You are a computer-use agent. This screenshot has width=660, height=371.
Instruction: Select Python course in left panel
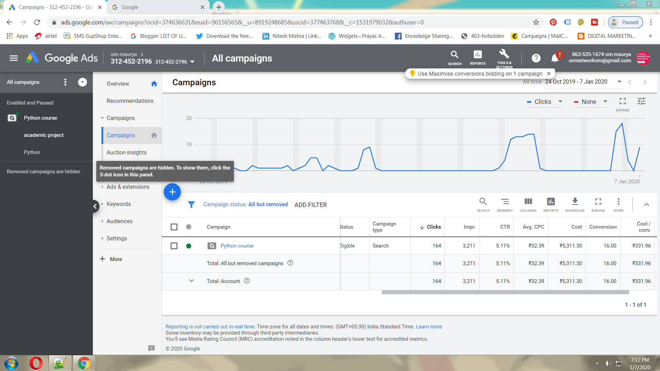click(x=41, y=118)
